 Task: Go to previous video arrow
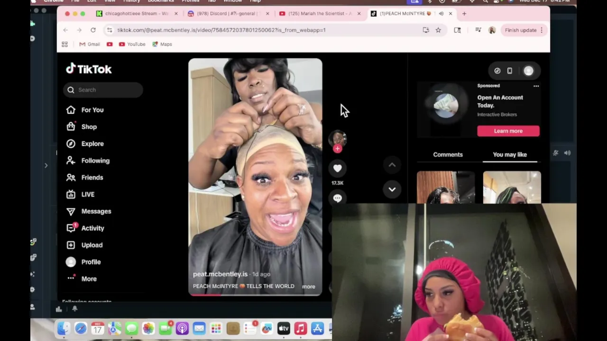(x=392, y=165)
